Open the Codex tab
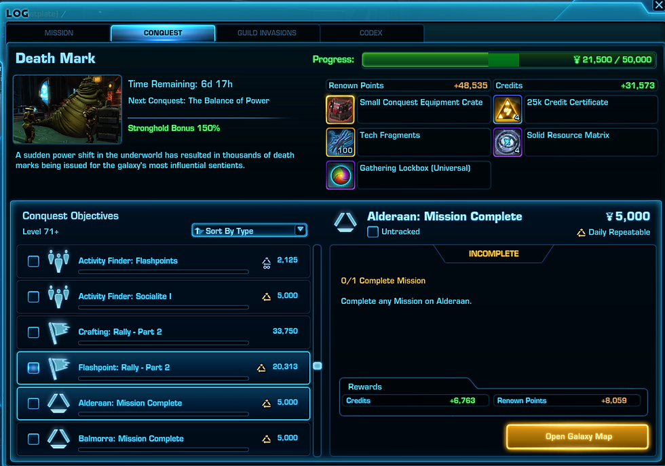 tap(371, 33)
